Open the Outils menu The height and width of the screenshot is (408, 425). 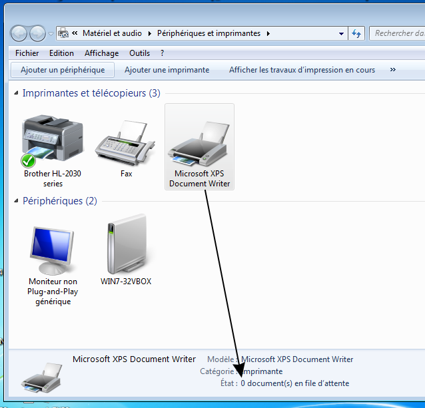click(x=140, y=53)
